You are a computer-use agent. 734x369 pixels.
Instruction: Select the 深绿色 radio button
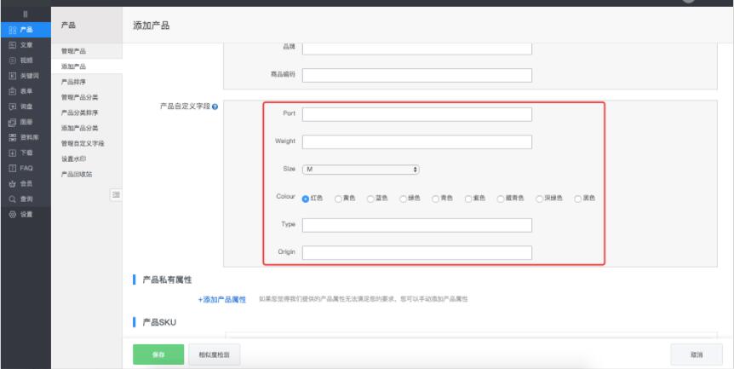538,198
